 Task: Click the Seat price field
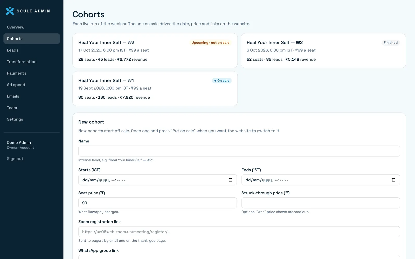(x=157, y=203)
